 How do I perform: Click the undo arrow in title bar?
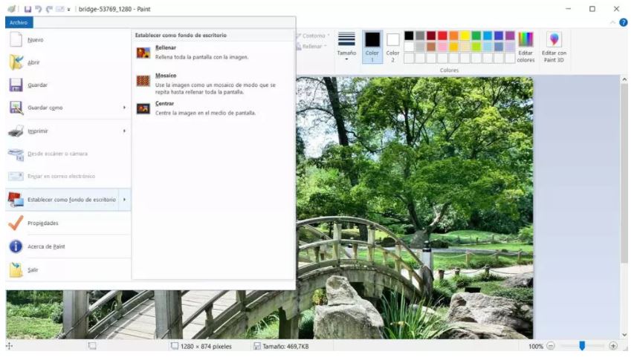click(x=39, y=9)
